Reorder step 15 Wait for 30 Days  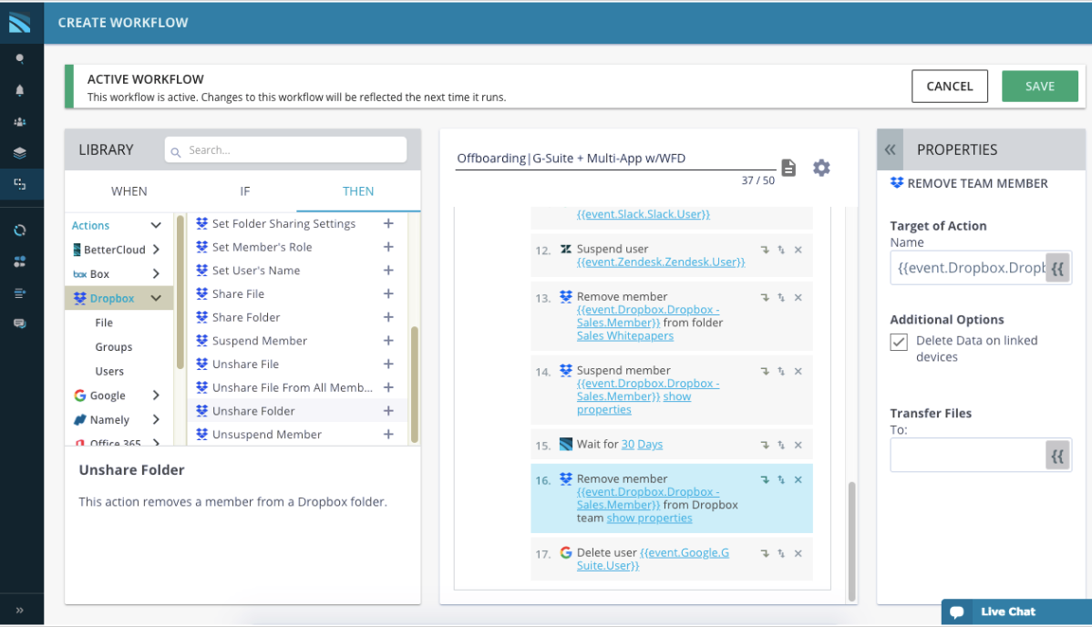tap(781, 445)
